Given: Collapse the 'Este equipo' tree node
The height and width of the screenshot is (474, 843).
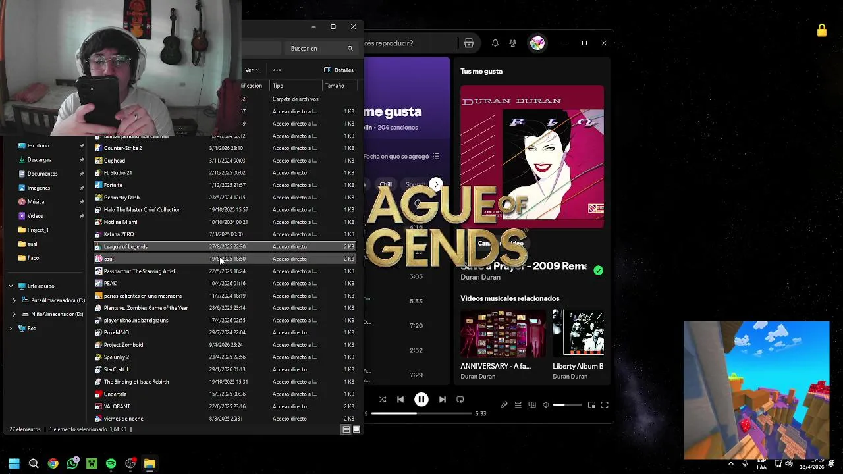Looking at the screenshot, I should 11,286.
